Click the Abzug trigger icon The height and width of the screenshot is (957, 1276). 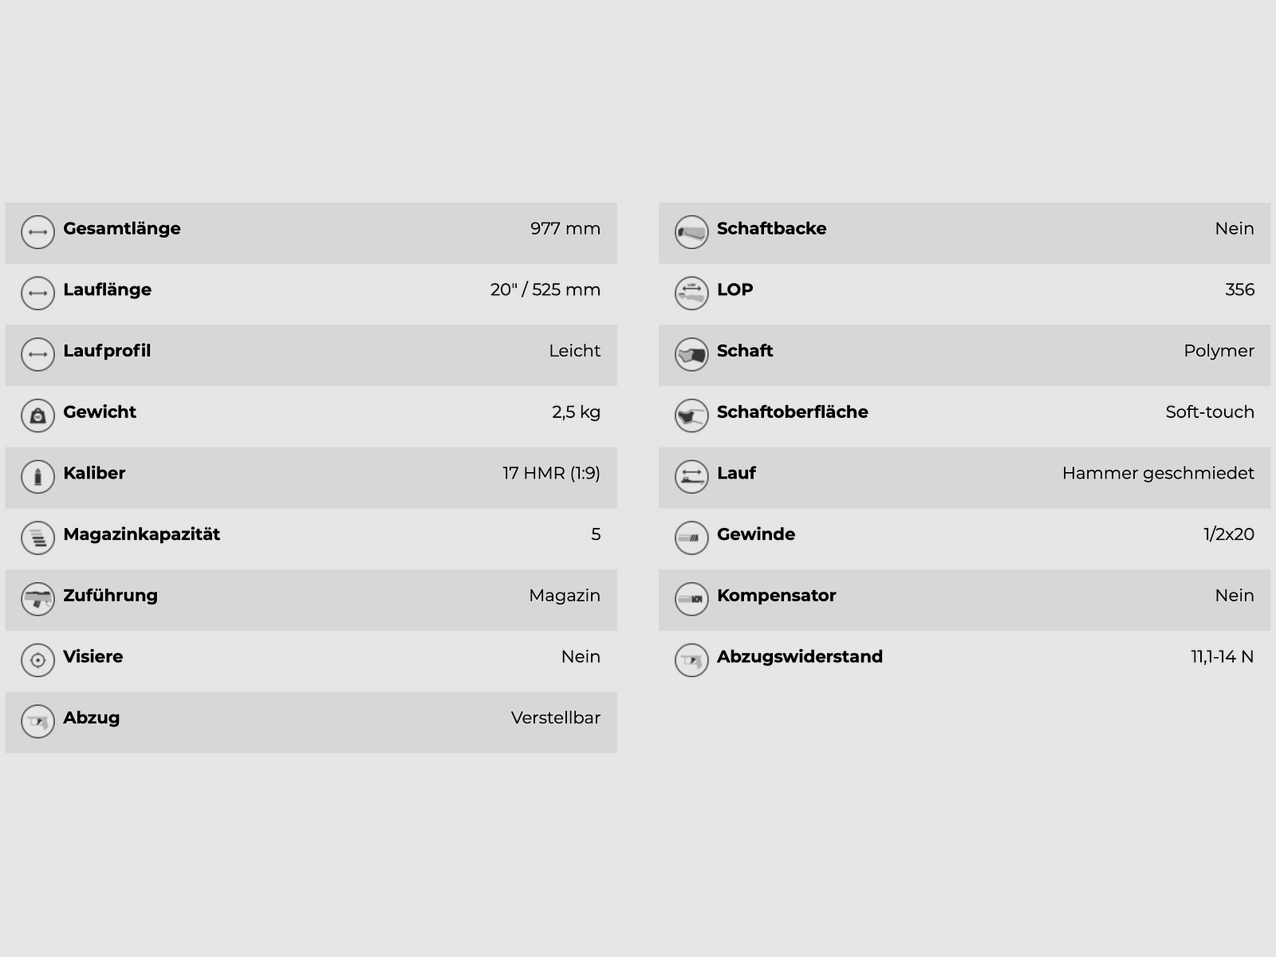[x=37, y=722]
